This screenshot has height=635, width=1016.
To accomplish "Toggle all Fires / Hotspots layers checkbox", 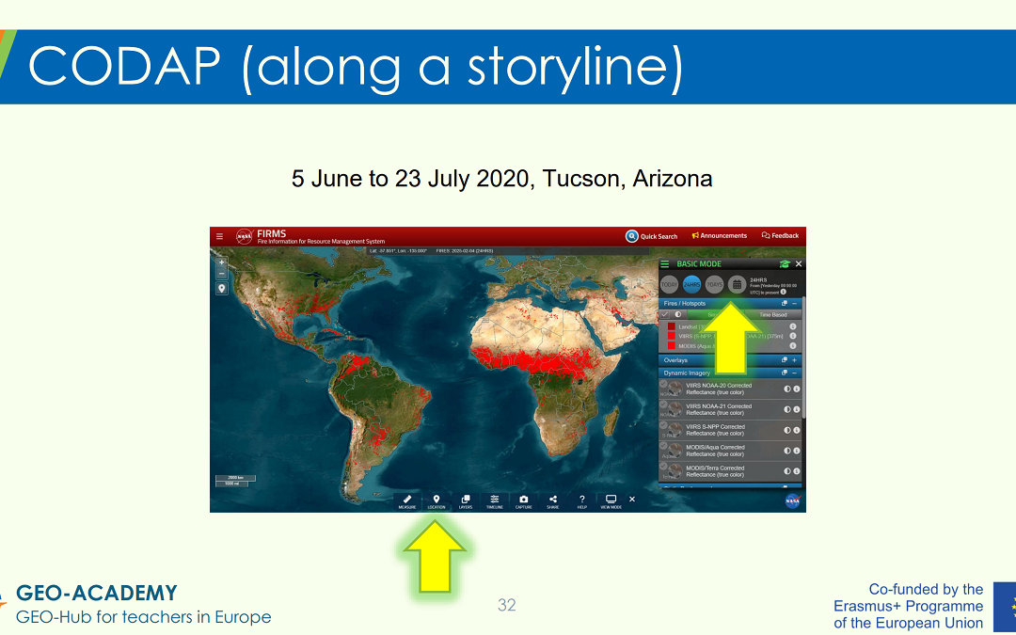I will [664, 314].
